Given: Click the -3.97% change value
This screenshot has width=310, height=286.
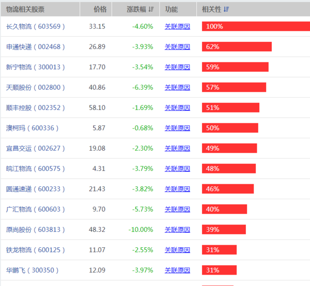Looking at the screenshot, I should click(x=143, y=270).
